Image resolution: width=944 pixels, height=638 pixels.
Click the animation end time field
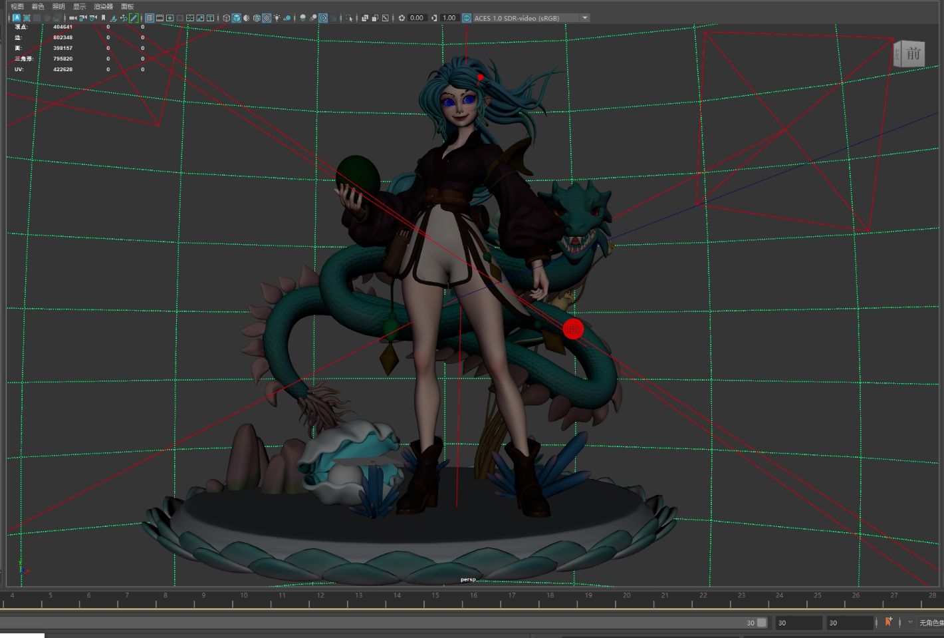pos(850,623)
